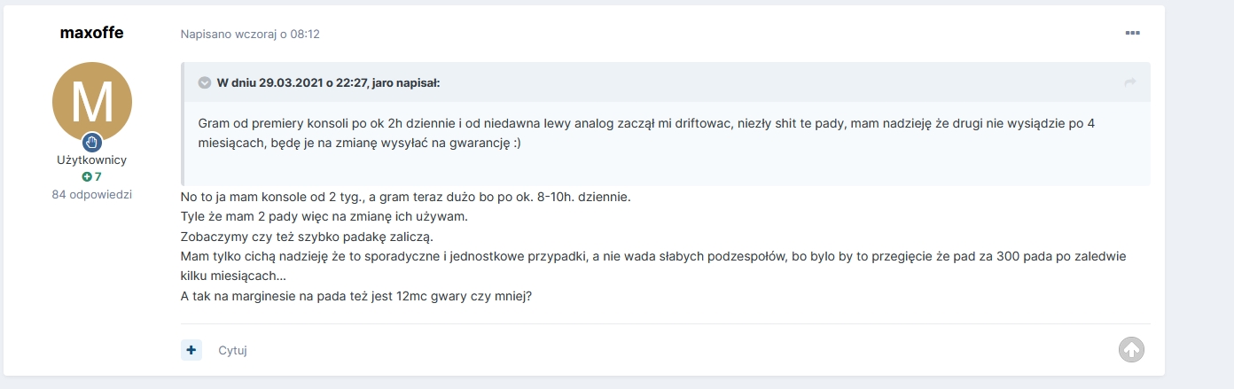Open maxoffe username profile link
Image resolution: width=1234 pixels, height=389 pixels.
click(x=92, y=33)
